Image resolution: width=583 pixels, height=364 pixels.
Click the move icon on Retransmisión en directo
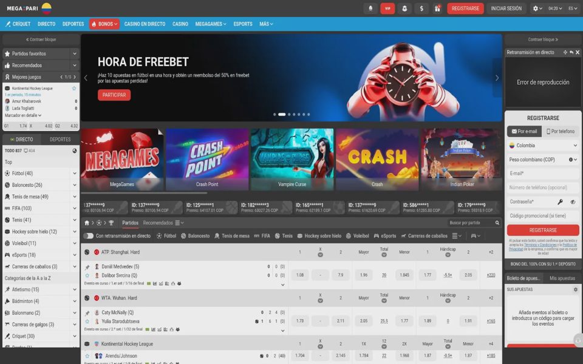[565, 52]
